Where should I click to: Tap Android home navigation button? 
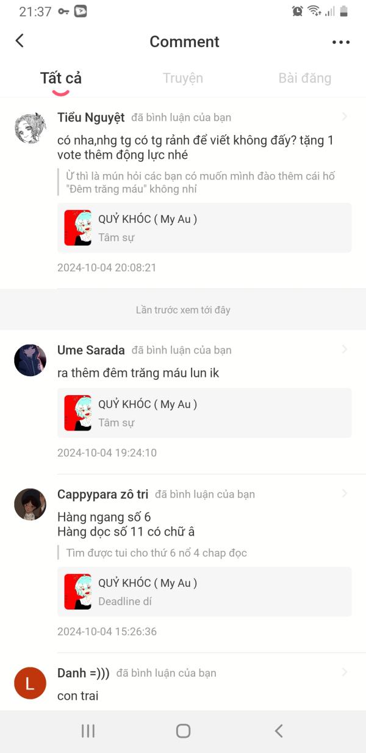[183, 731]
